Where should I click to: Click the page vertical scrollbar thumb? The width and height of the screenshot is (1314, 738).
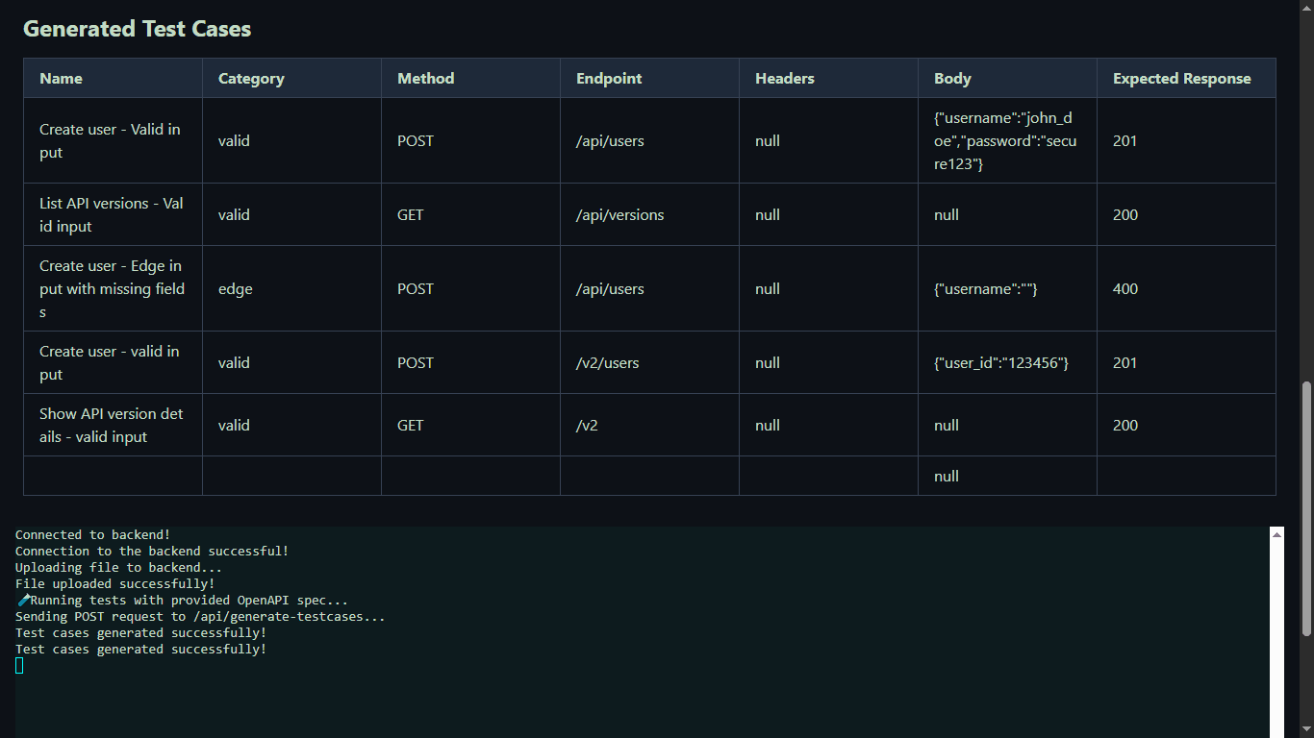[1306, 508]
